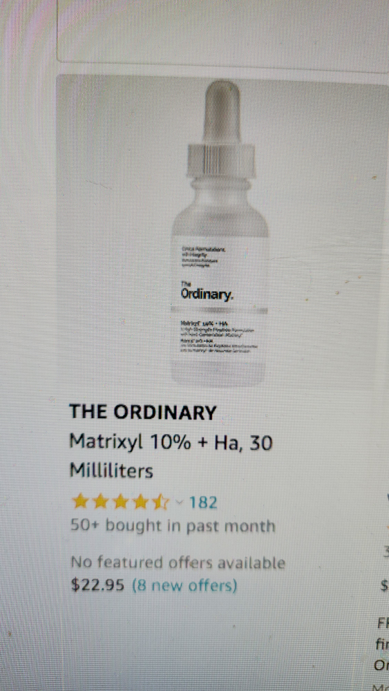The width and height of the screenshot is (389, 691).
Task: Click the white base of the bottle image
Action: click(220, 373)
